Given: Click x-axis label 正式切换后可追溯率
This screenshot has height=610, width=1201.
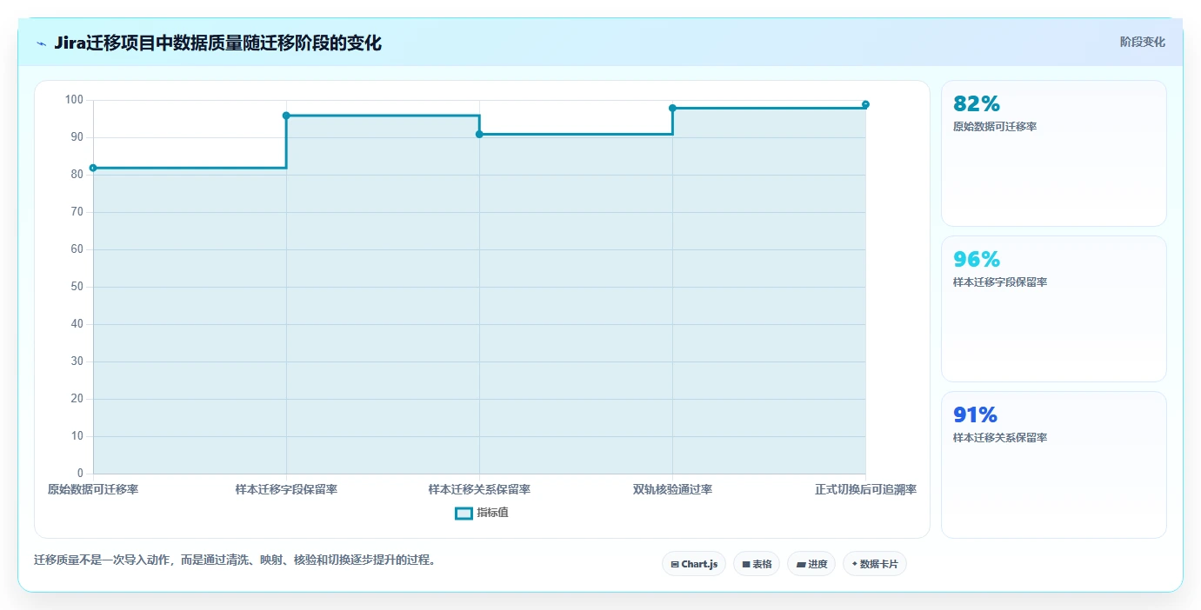Looking at the screenshot, I should tap(865, 489).
